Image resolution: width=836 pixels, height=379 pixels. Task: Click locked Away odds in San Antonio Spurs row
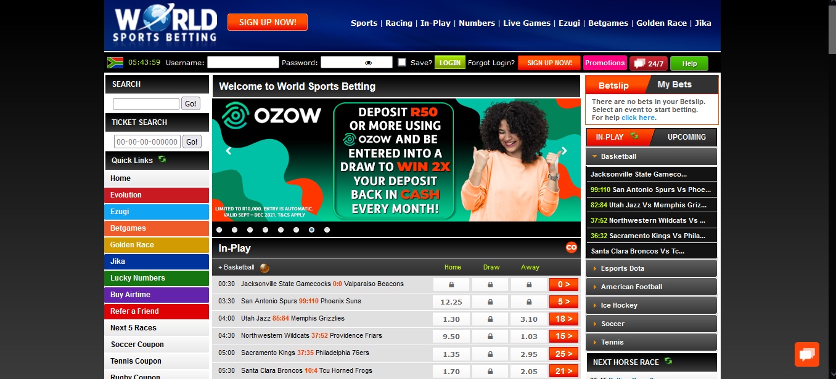(x=529, y=302)
